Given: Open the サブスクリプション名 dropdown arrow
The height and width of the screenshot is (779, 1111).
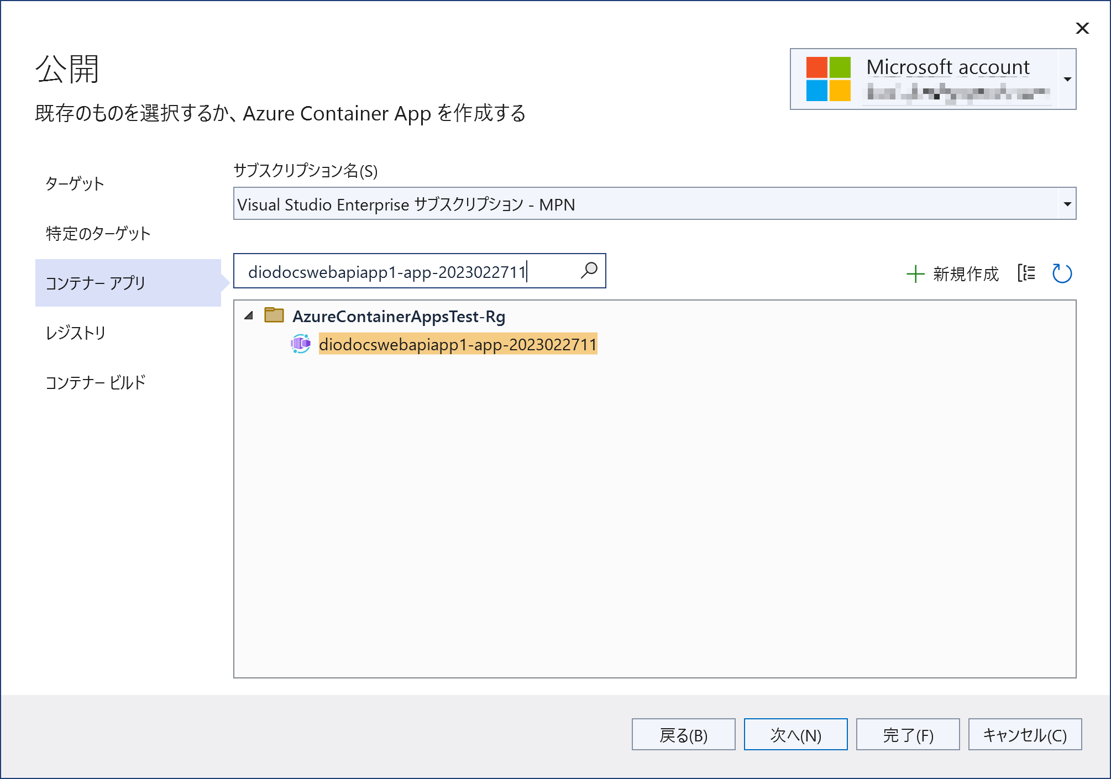Looking at the screenshot, I should 1067,204.
